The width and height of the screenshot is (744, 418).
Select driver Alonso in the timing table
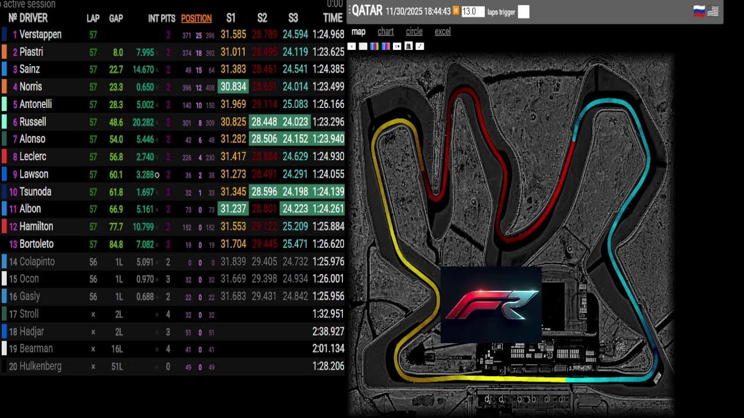(33, 139)
